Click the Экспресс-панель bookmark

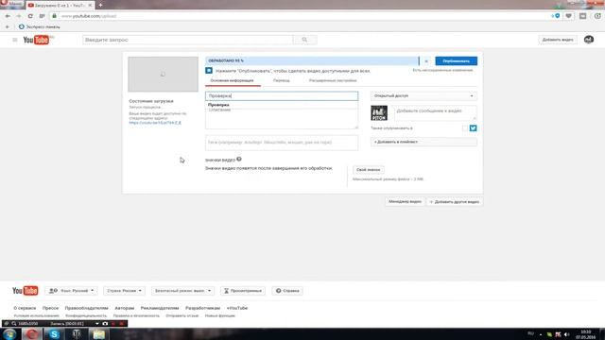39,26
